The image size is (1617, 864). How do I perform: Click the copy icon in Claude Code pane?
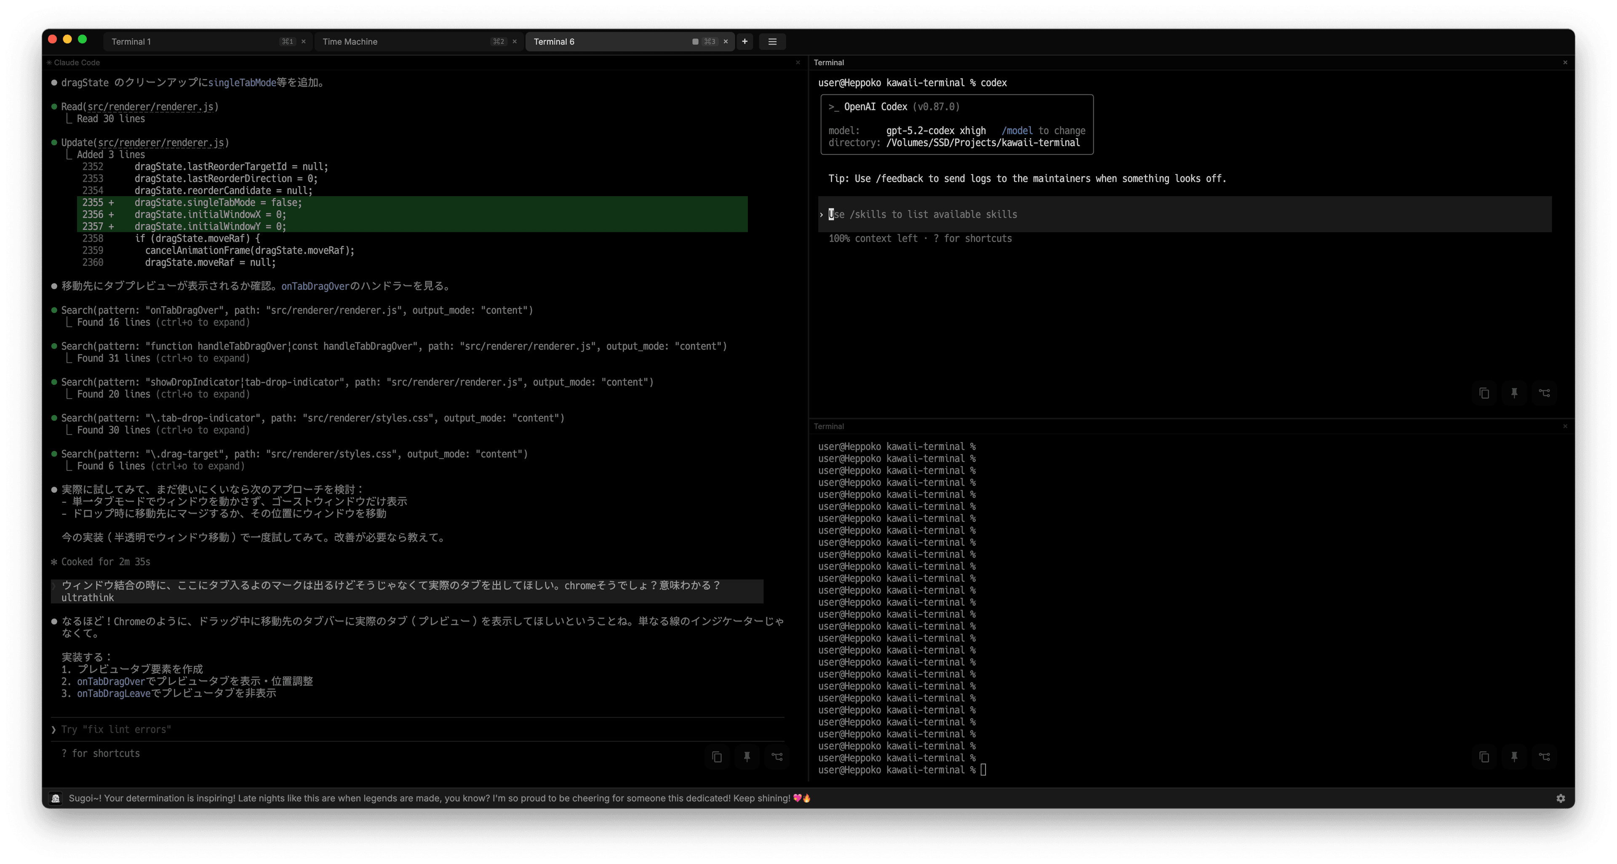717,757
